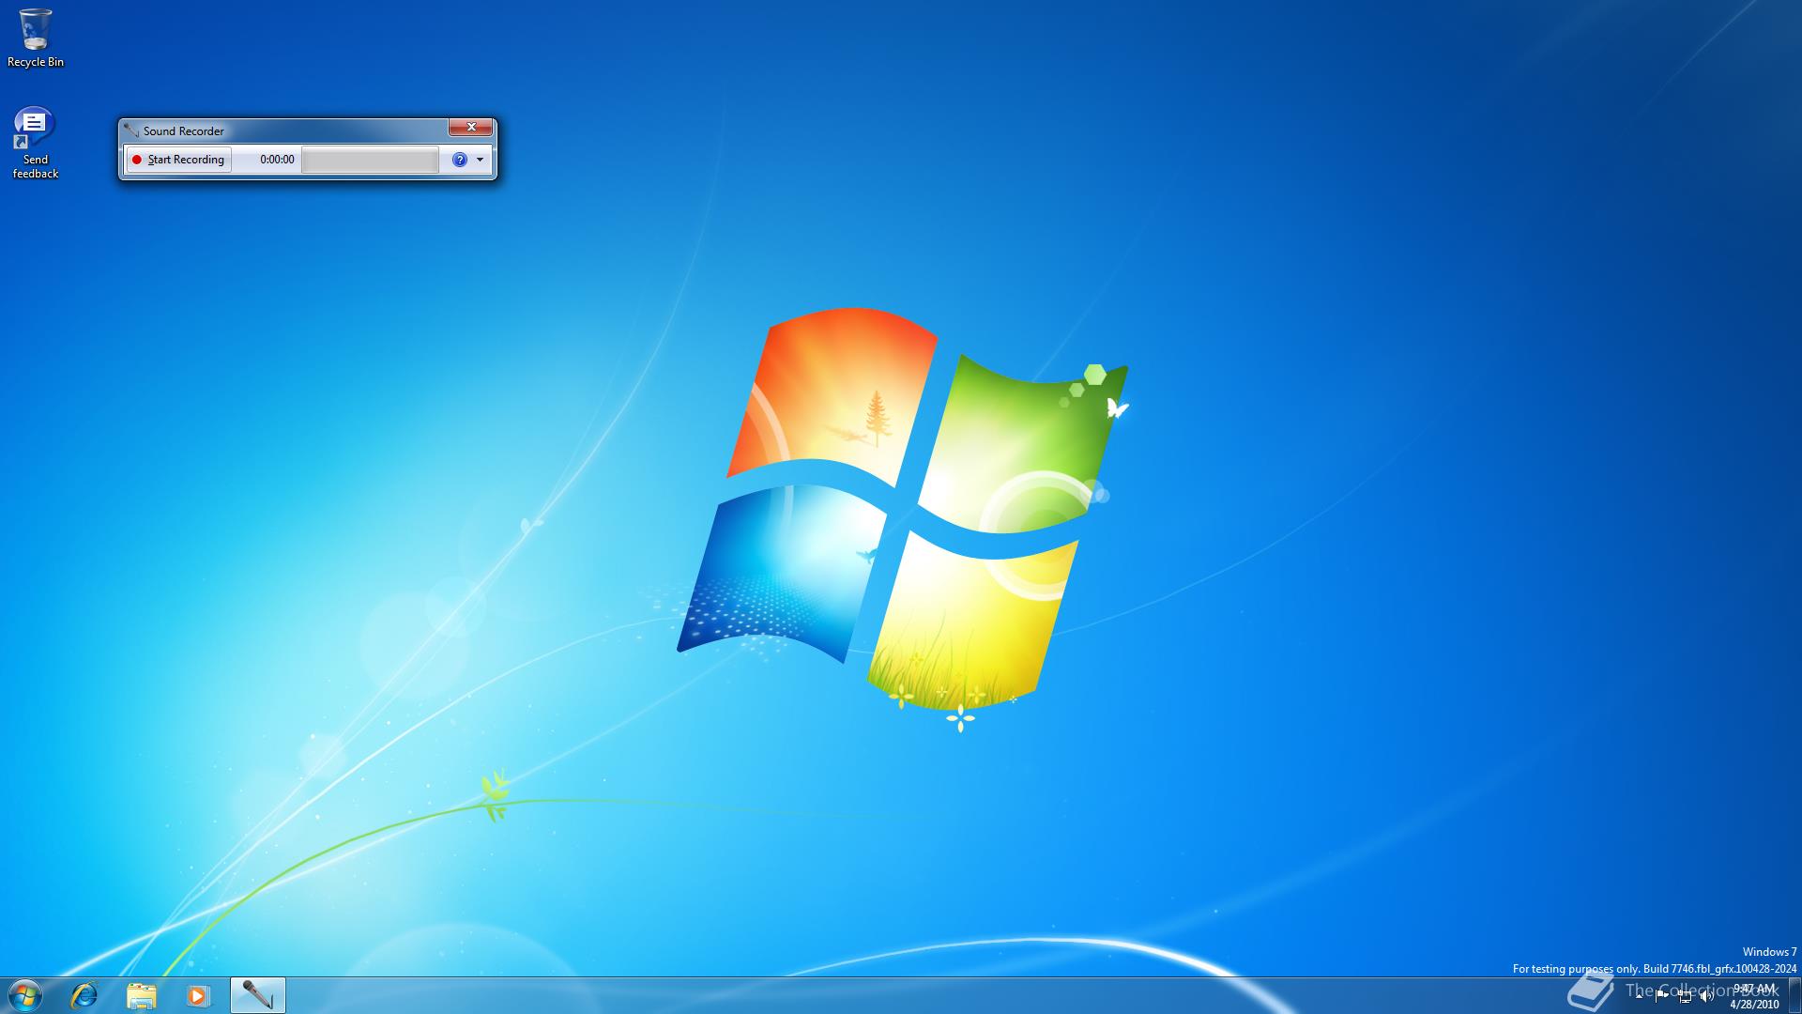Select the Send feedback desktop shortcut
The height and width of the screenshot is (1014, 1802).
coord(35,143)
